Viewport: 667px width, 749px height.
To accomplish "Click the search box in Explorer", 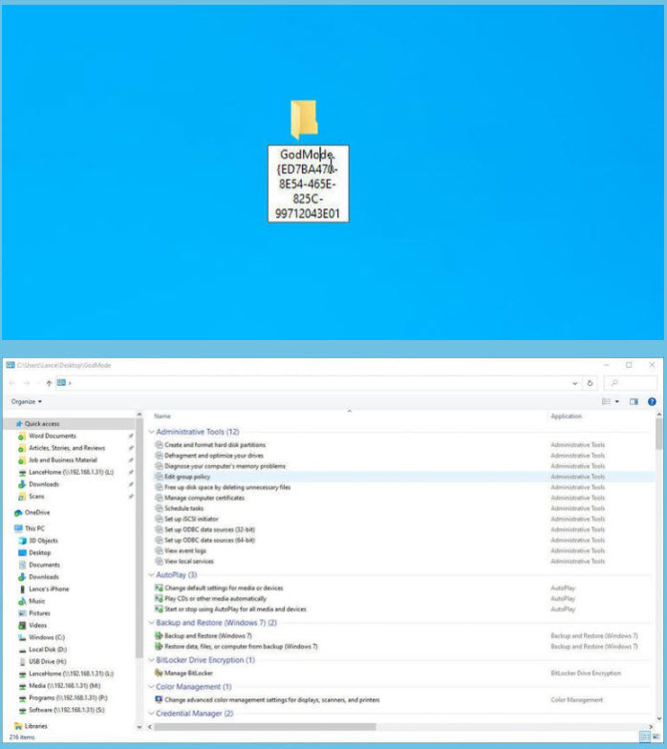I will 631,383.
